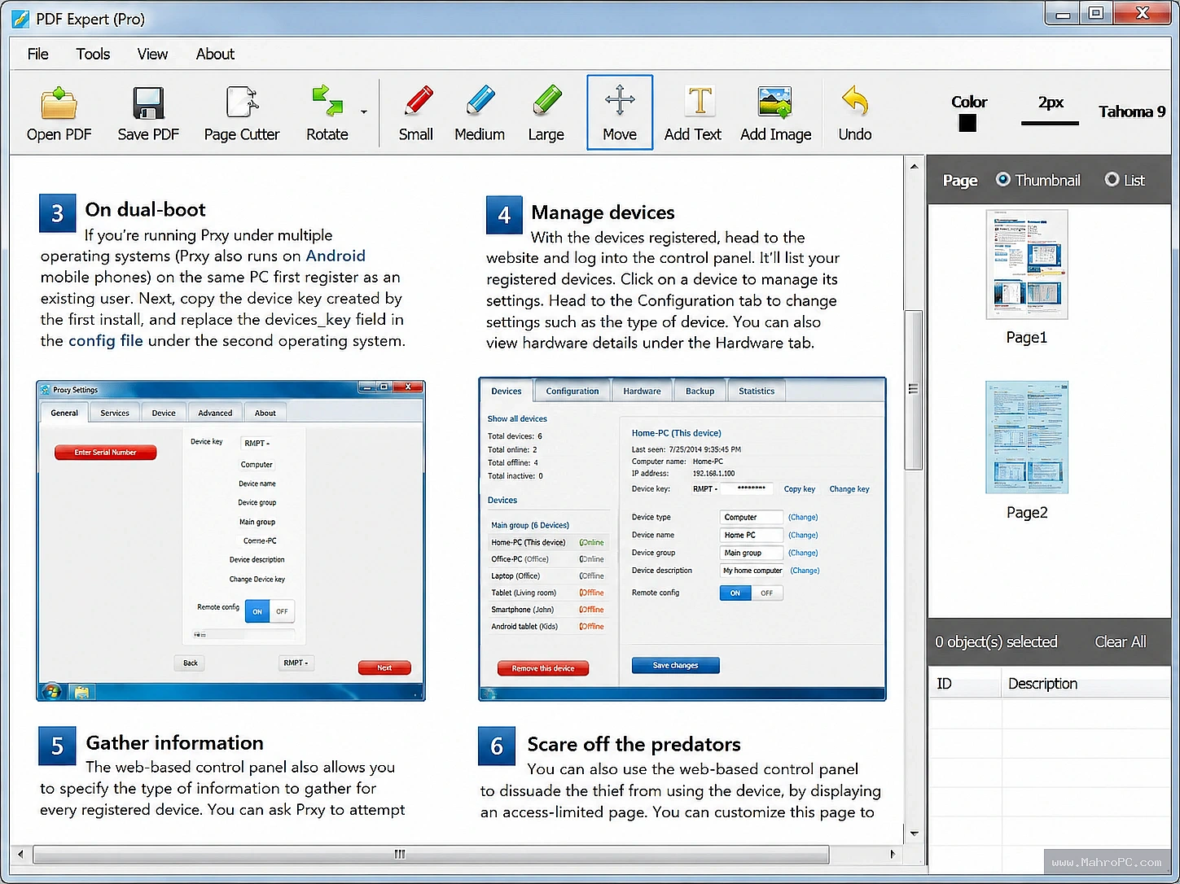Click the 'Scare off the predators' heading

[634, 744]
